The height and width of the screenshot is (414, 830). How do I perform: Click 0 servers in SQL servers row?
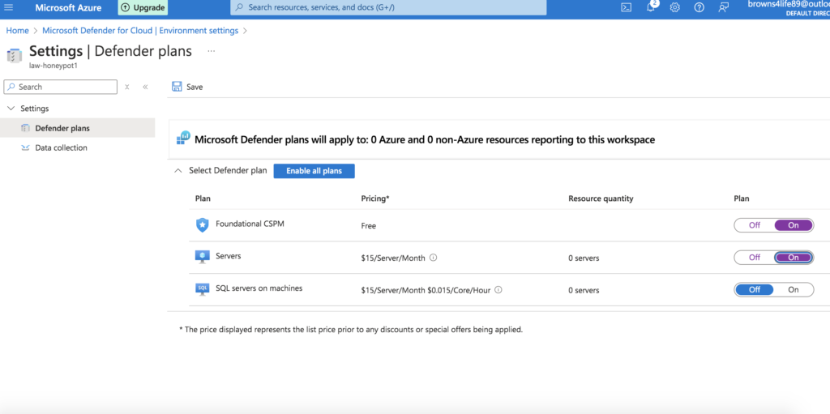tap(584, 290)
